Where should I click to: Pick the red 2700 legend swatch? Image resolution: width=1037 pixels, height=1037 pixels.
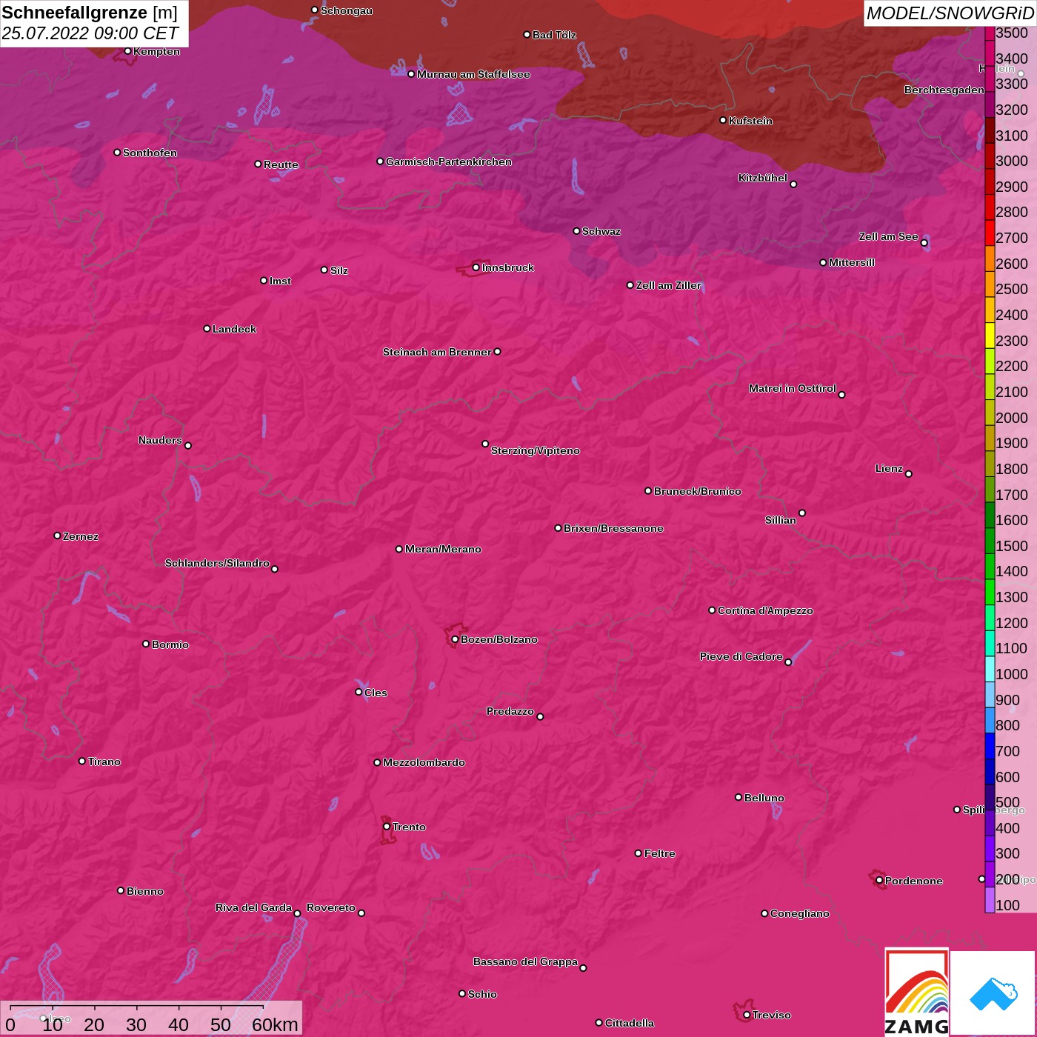(x=990, y=233)
